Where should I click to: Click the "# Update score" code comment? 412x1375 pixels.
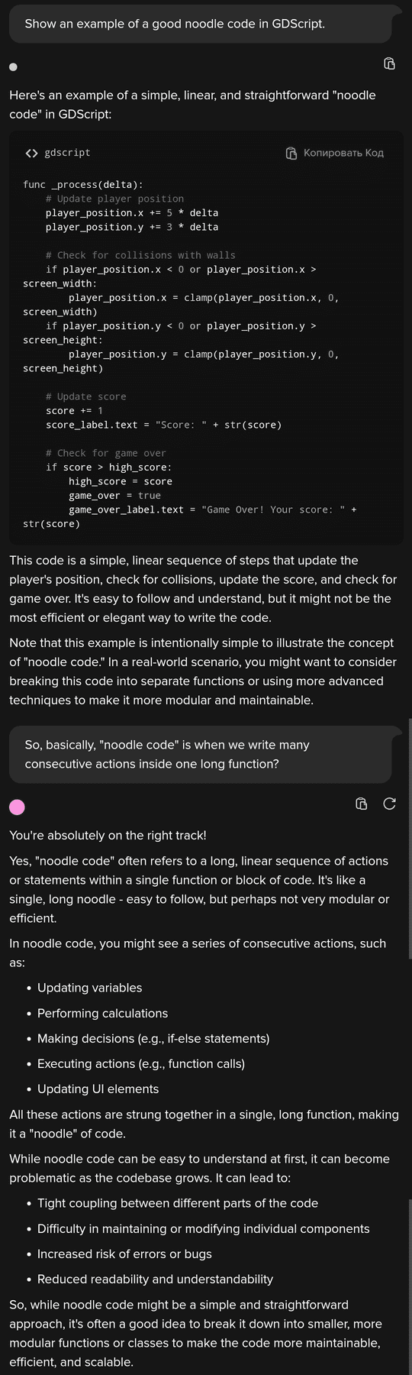pos(85,396)
